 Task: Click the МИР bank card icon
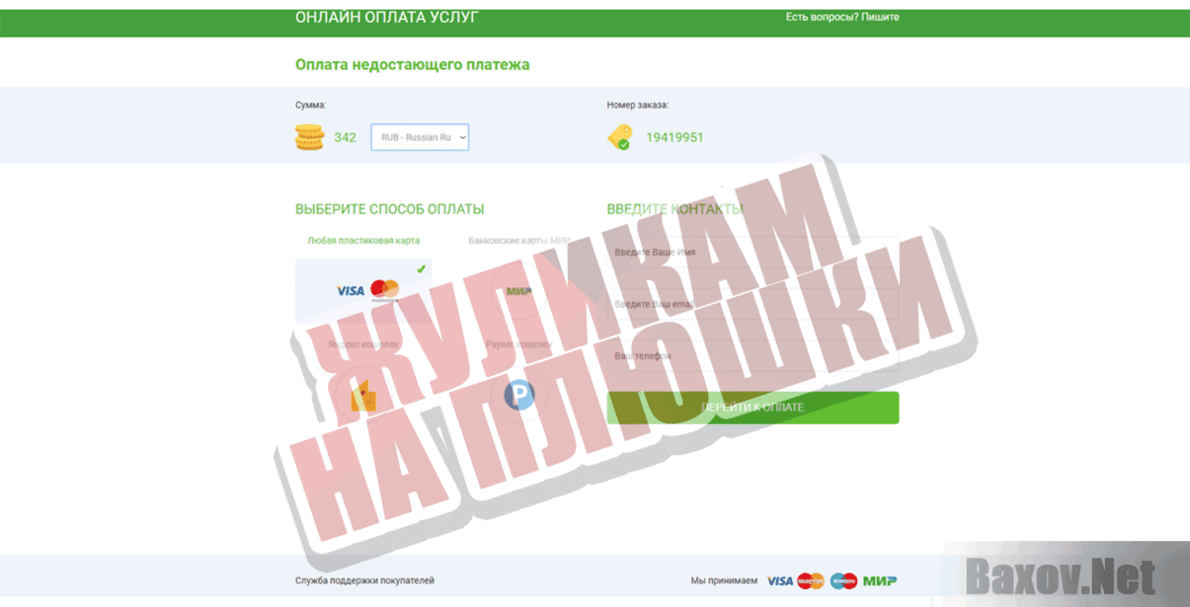[x=516, y=289]
